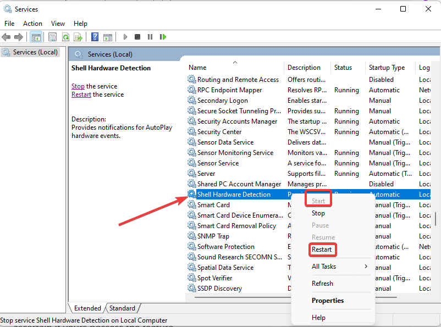
Task: Restart the service using the toolbar restart icon
Action: (163, 37)
